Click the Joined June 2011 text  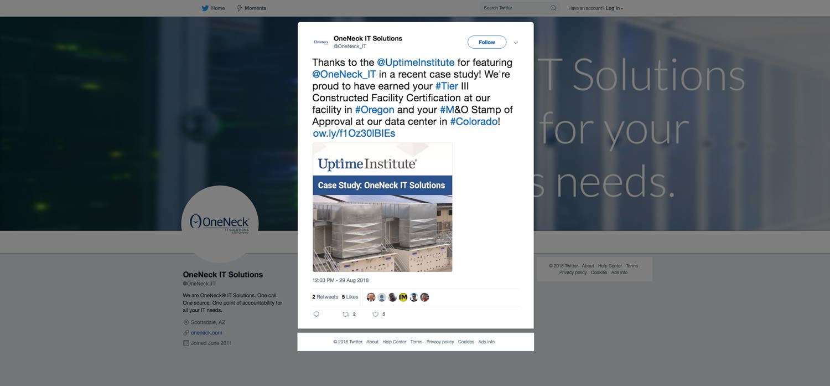point(211,343)
